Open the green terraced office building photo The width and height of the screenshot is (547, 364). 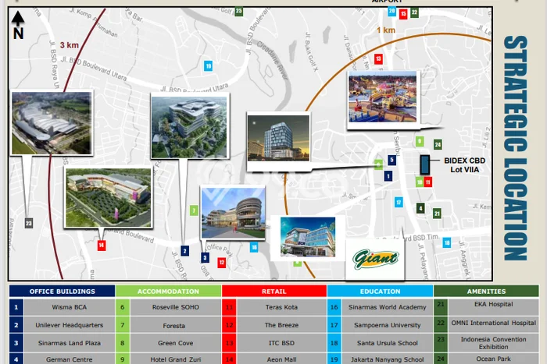(x=189, y=127)
